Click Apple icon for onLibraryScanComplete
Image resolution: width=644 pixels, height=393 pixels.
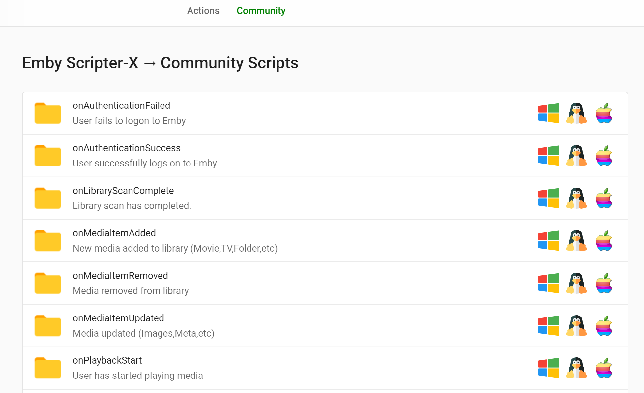604,198
